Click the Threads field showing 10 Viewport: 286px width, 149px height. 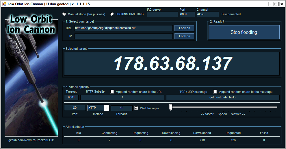pos(122,108)
